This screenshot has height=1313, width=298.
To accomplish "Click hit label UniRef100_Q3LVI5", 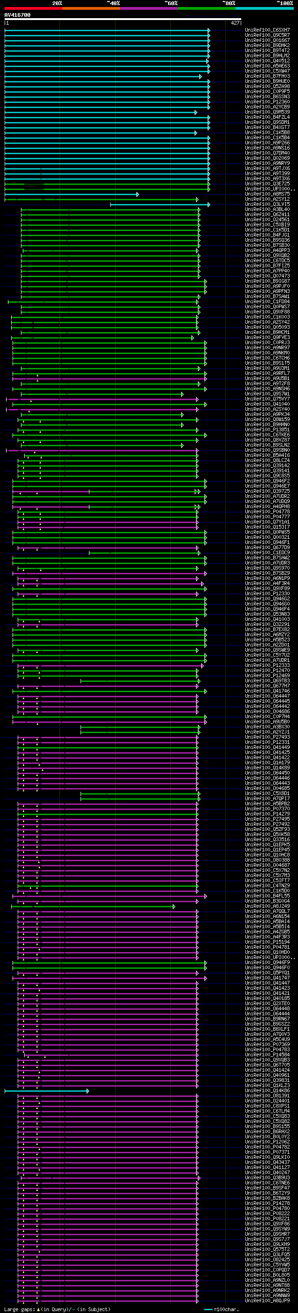I will click(x=267, y=204).
